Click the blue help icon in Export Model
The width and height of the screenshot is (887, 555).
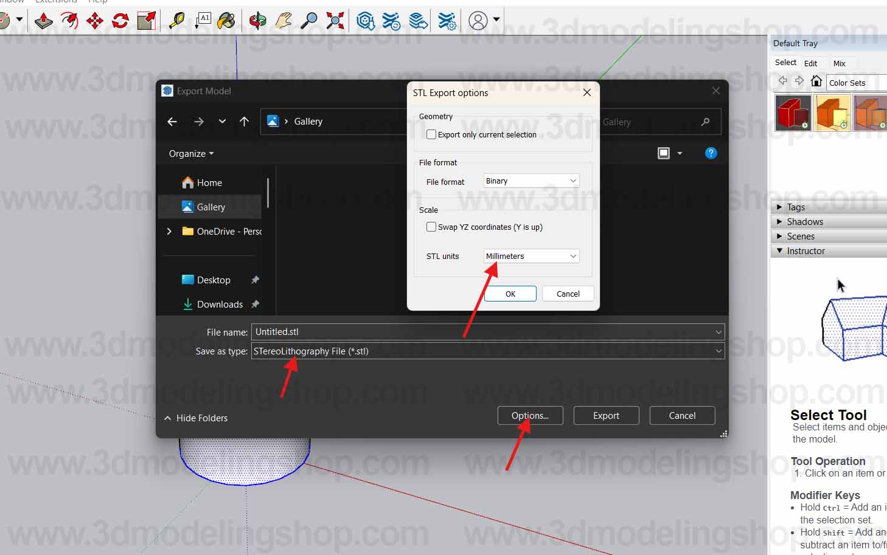(x=711, y=153)
